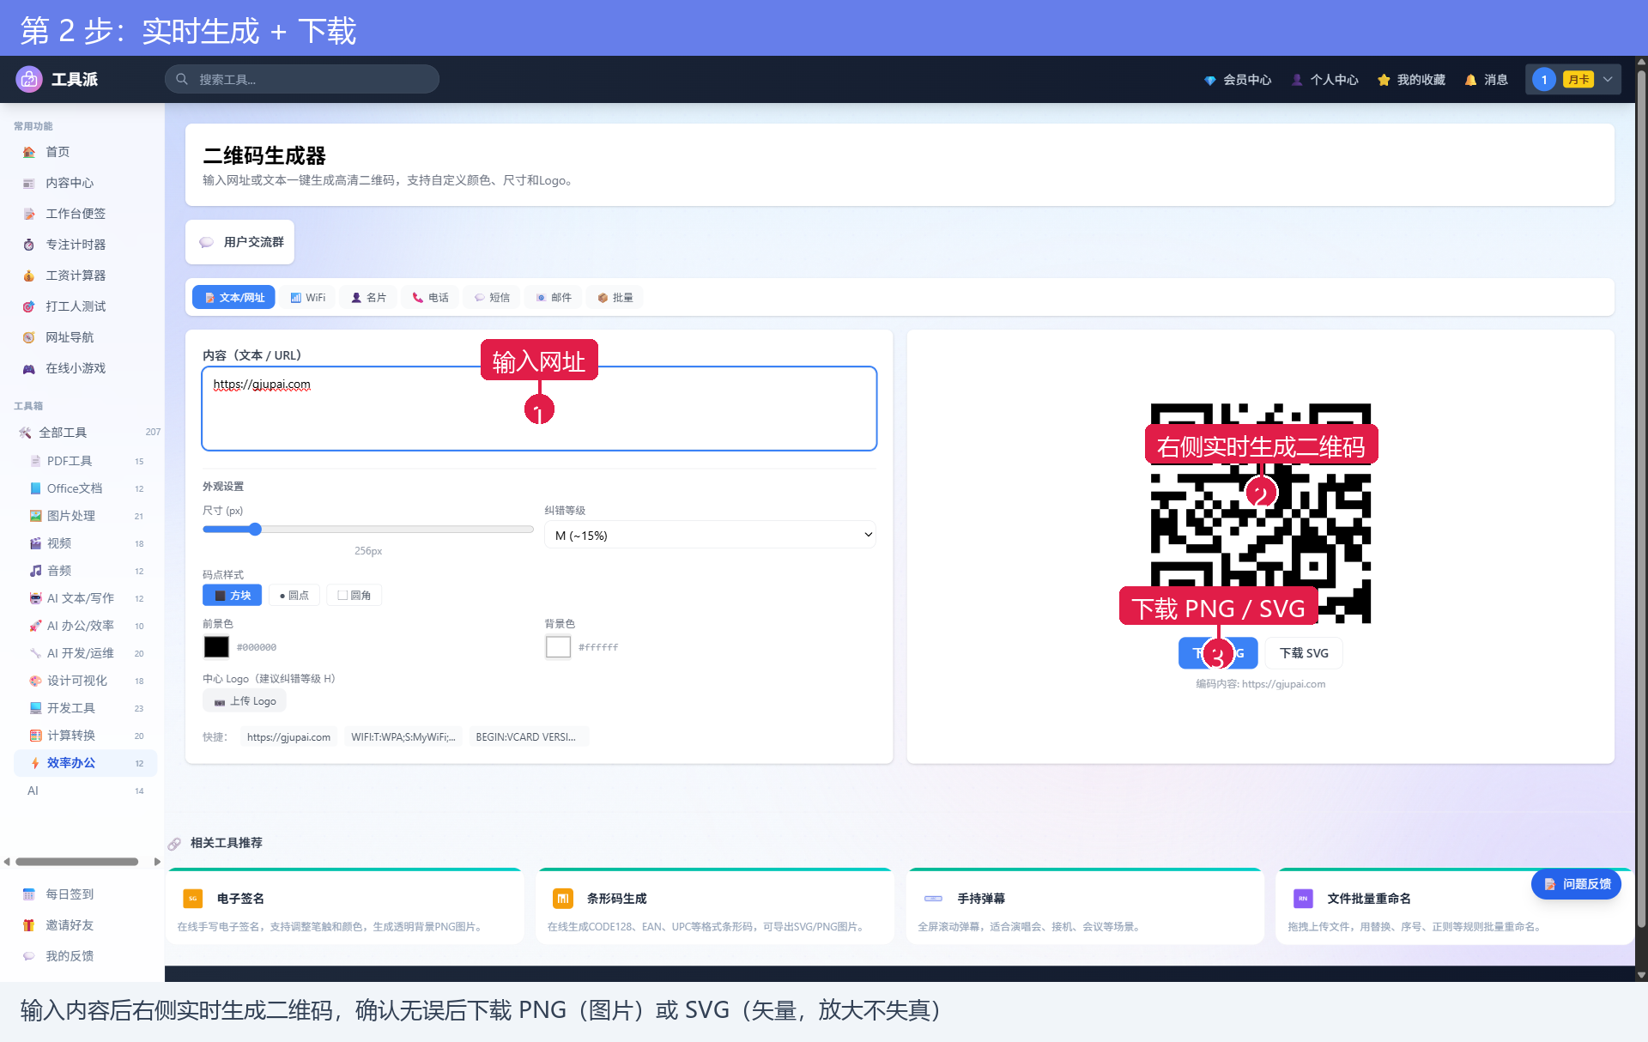Click the 下载 SVG button

point(1304,653)
